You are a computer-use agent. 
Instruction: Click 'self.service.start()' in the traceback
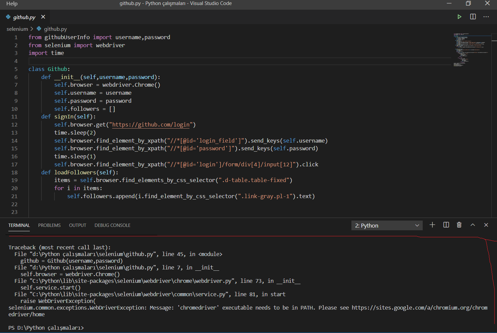coord(51,287)
